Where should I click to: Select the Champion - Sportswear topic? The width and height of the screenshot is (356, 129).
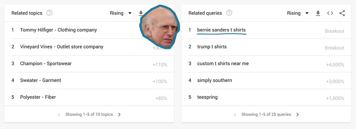[46, 63]
